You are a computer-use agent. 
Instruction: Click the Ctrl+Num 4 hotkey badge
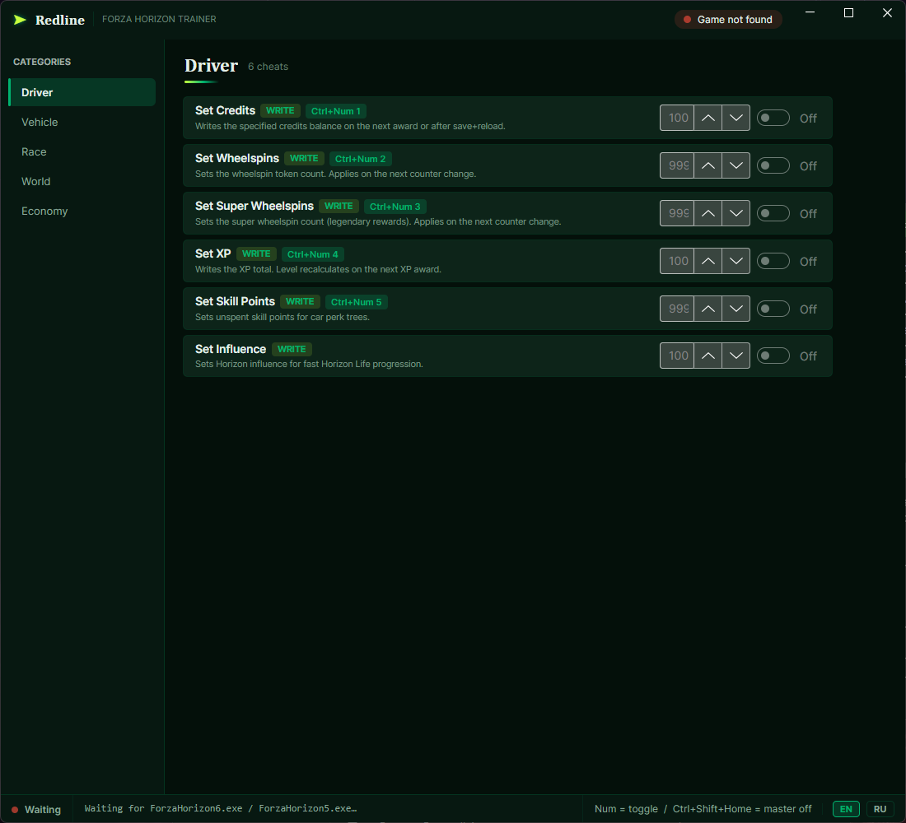[x=313, y=254]
